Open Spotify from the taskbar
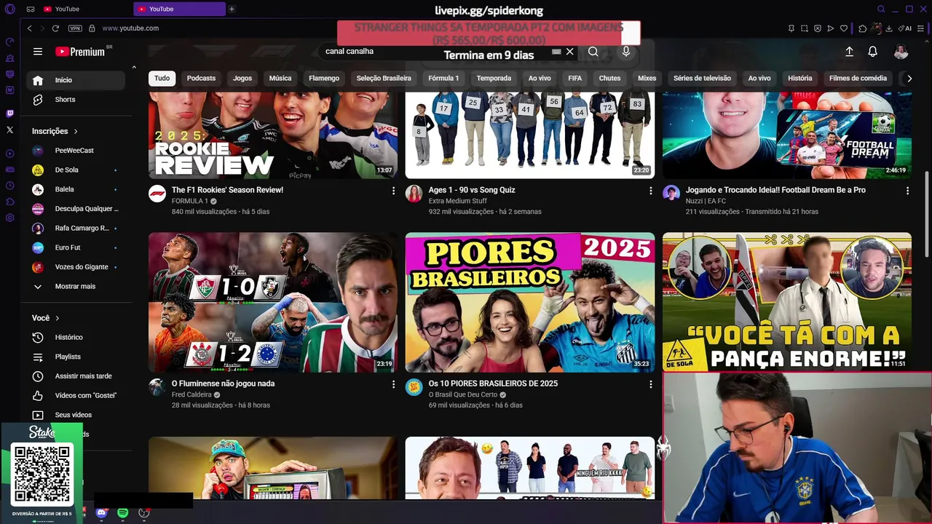 [x=122, y=513]
